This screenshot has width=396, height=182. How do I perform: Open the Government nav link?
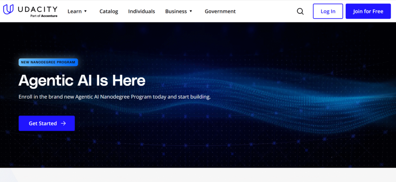click(x=220, y=11)
